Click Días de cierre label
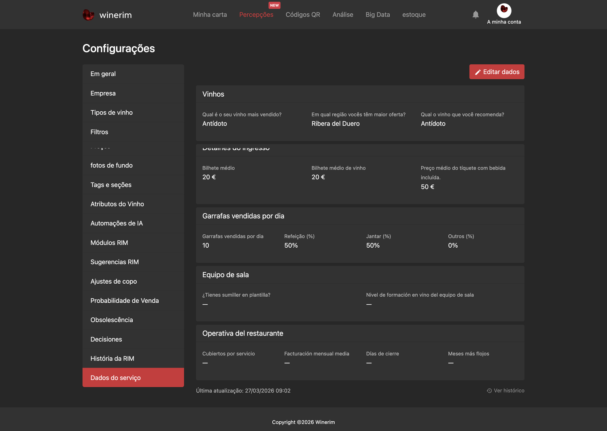This screenshot has height=431, width=607. coord(382,354)
